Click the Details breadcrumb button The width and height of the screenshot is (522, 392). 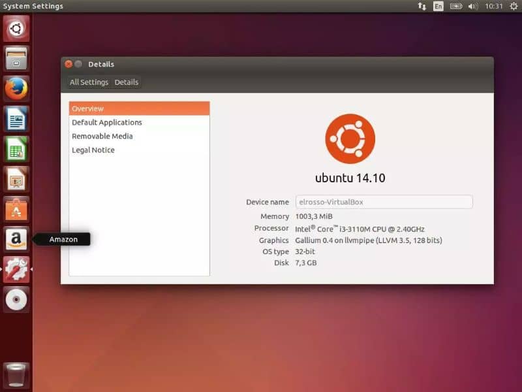[x=127, y=82]
